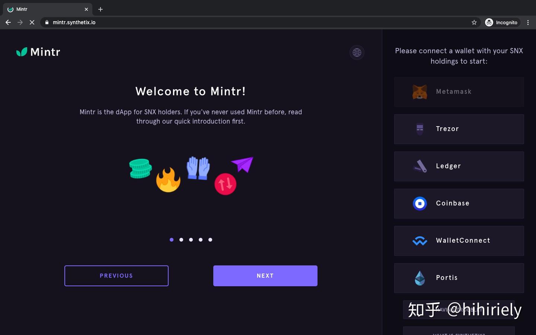Select the fifth slide dot

210,240
